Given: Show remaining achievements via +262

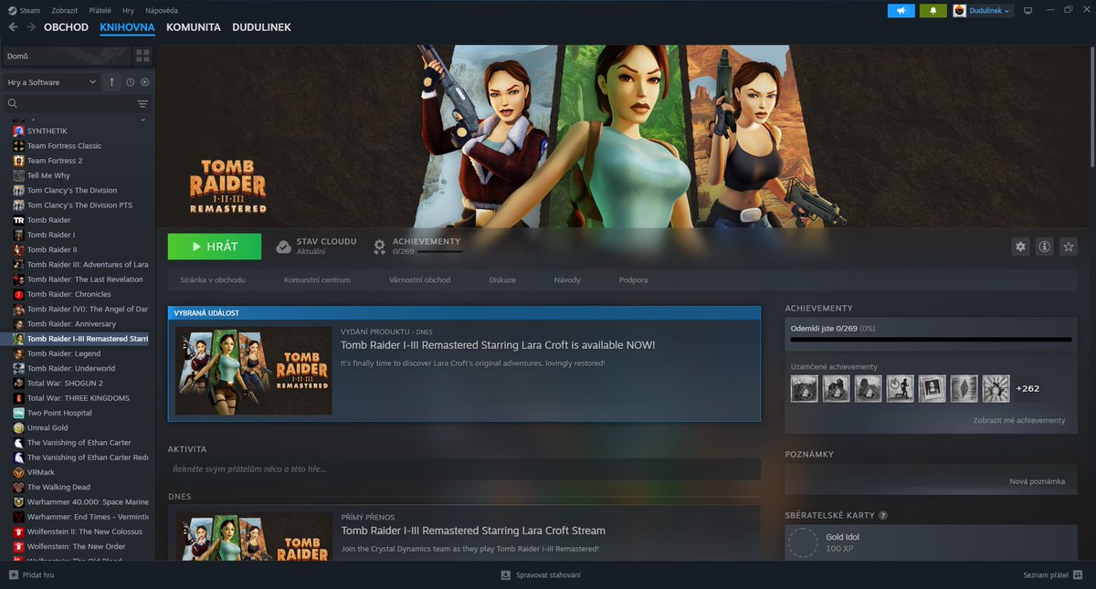Looking at the screenshot, I should 1027,388.
